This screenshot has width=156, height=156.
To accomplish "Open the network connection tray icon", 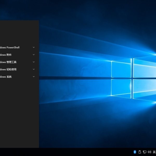I will [145, 152].
